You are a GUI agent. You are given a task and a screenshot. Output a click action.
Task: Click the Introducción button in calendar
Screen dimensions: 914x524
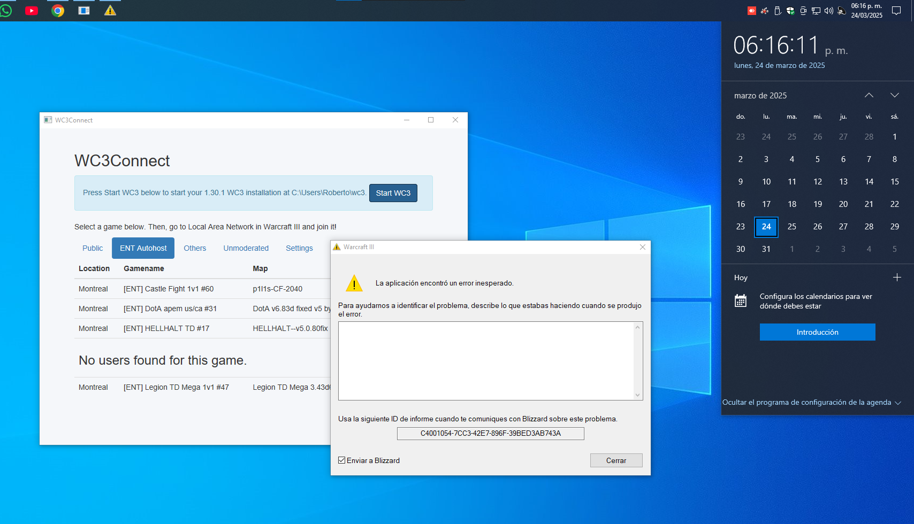click(x=817, y=332)
